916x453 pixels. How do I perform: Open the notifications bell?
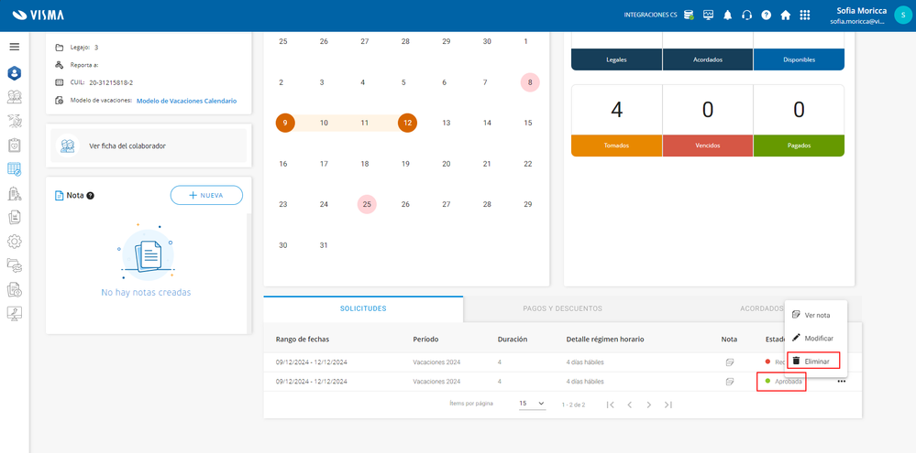point(727,16)
